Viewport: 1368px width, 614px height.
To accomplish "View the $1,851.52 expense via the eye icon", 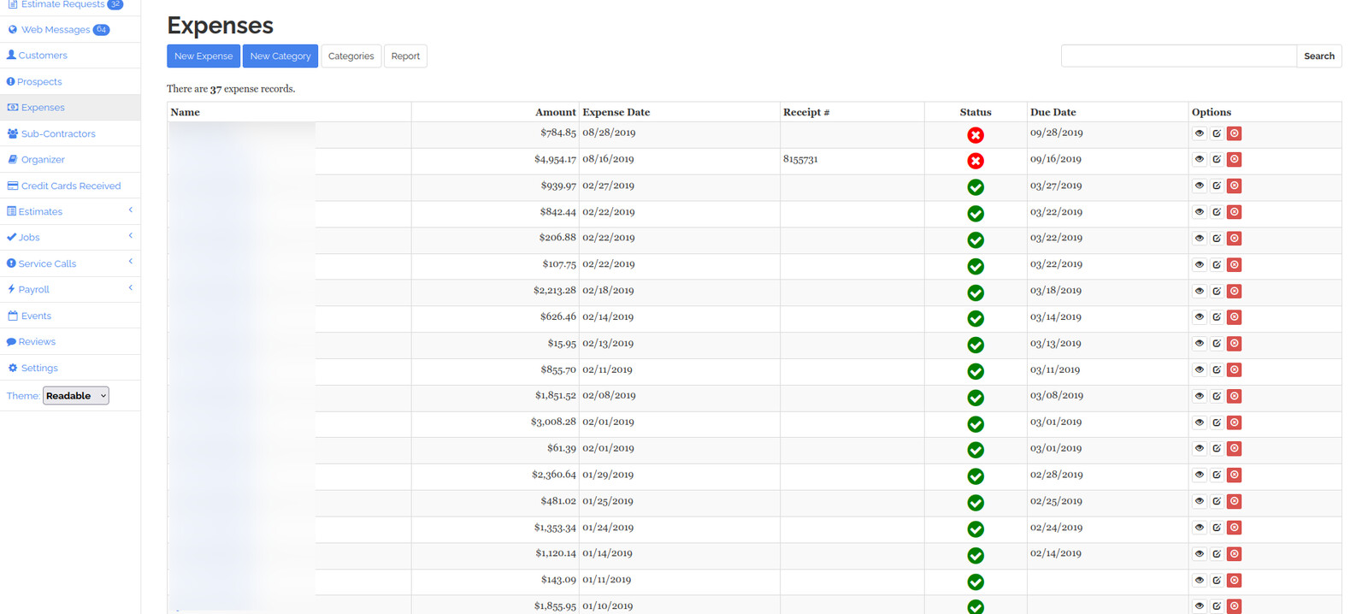I will (1199, 397).
